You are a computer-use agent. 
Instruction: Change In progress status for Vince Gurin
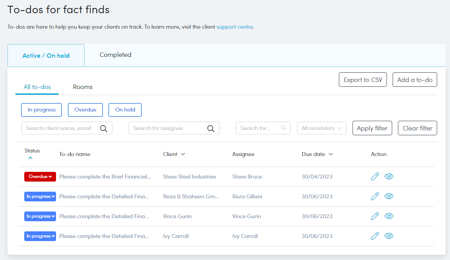click(x=40, y=216)
